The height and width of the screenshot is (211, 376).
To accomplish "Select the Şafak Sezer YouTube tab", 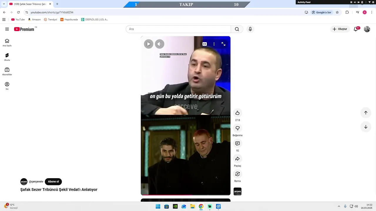I will click(30, 4).
